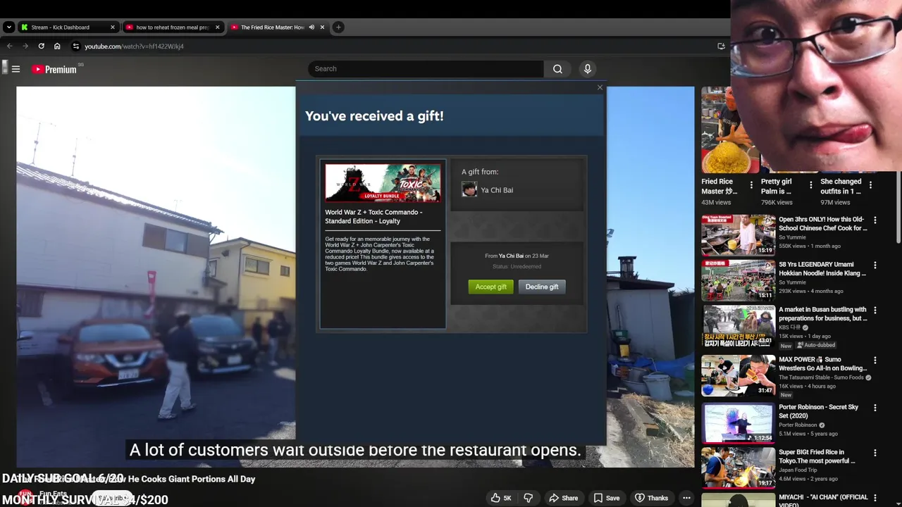Click the YouTube search magnifier button
This screenshot has height=507, width=902.
pos(557,69)
